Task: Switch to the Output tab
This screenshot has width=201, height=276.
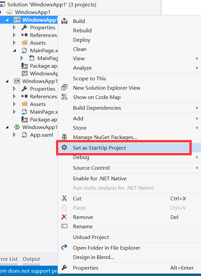Action: (x=31, y=259)
